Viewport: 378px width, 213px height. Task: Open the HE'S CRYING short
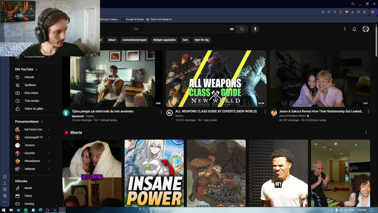[92, 173]
